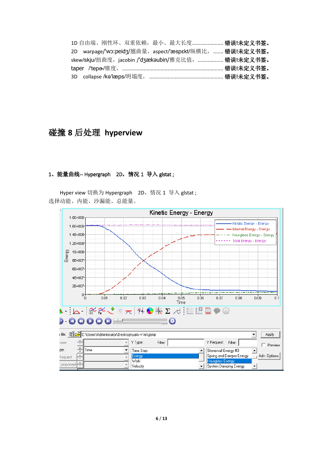
Task: Click the add curve plus icon
Action: (x=110, y=311)
